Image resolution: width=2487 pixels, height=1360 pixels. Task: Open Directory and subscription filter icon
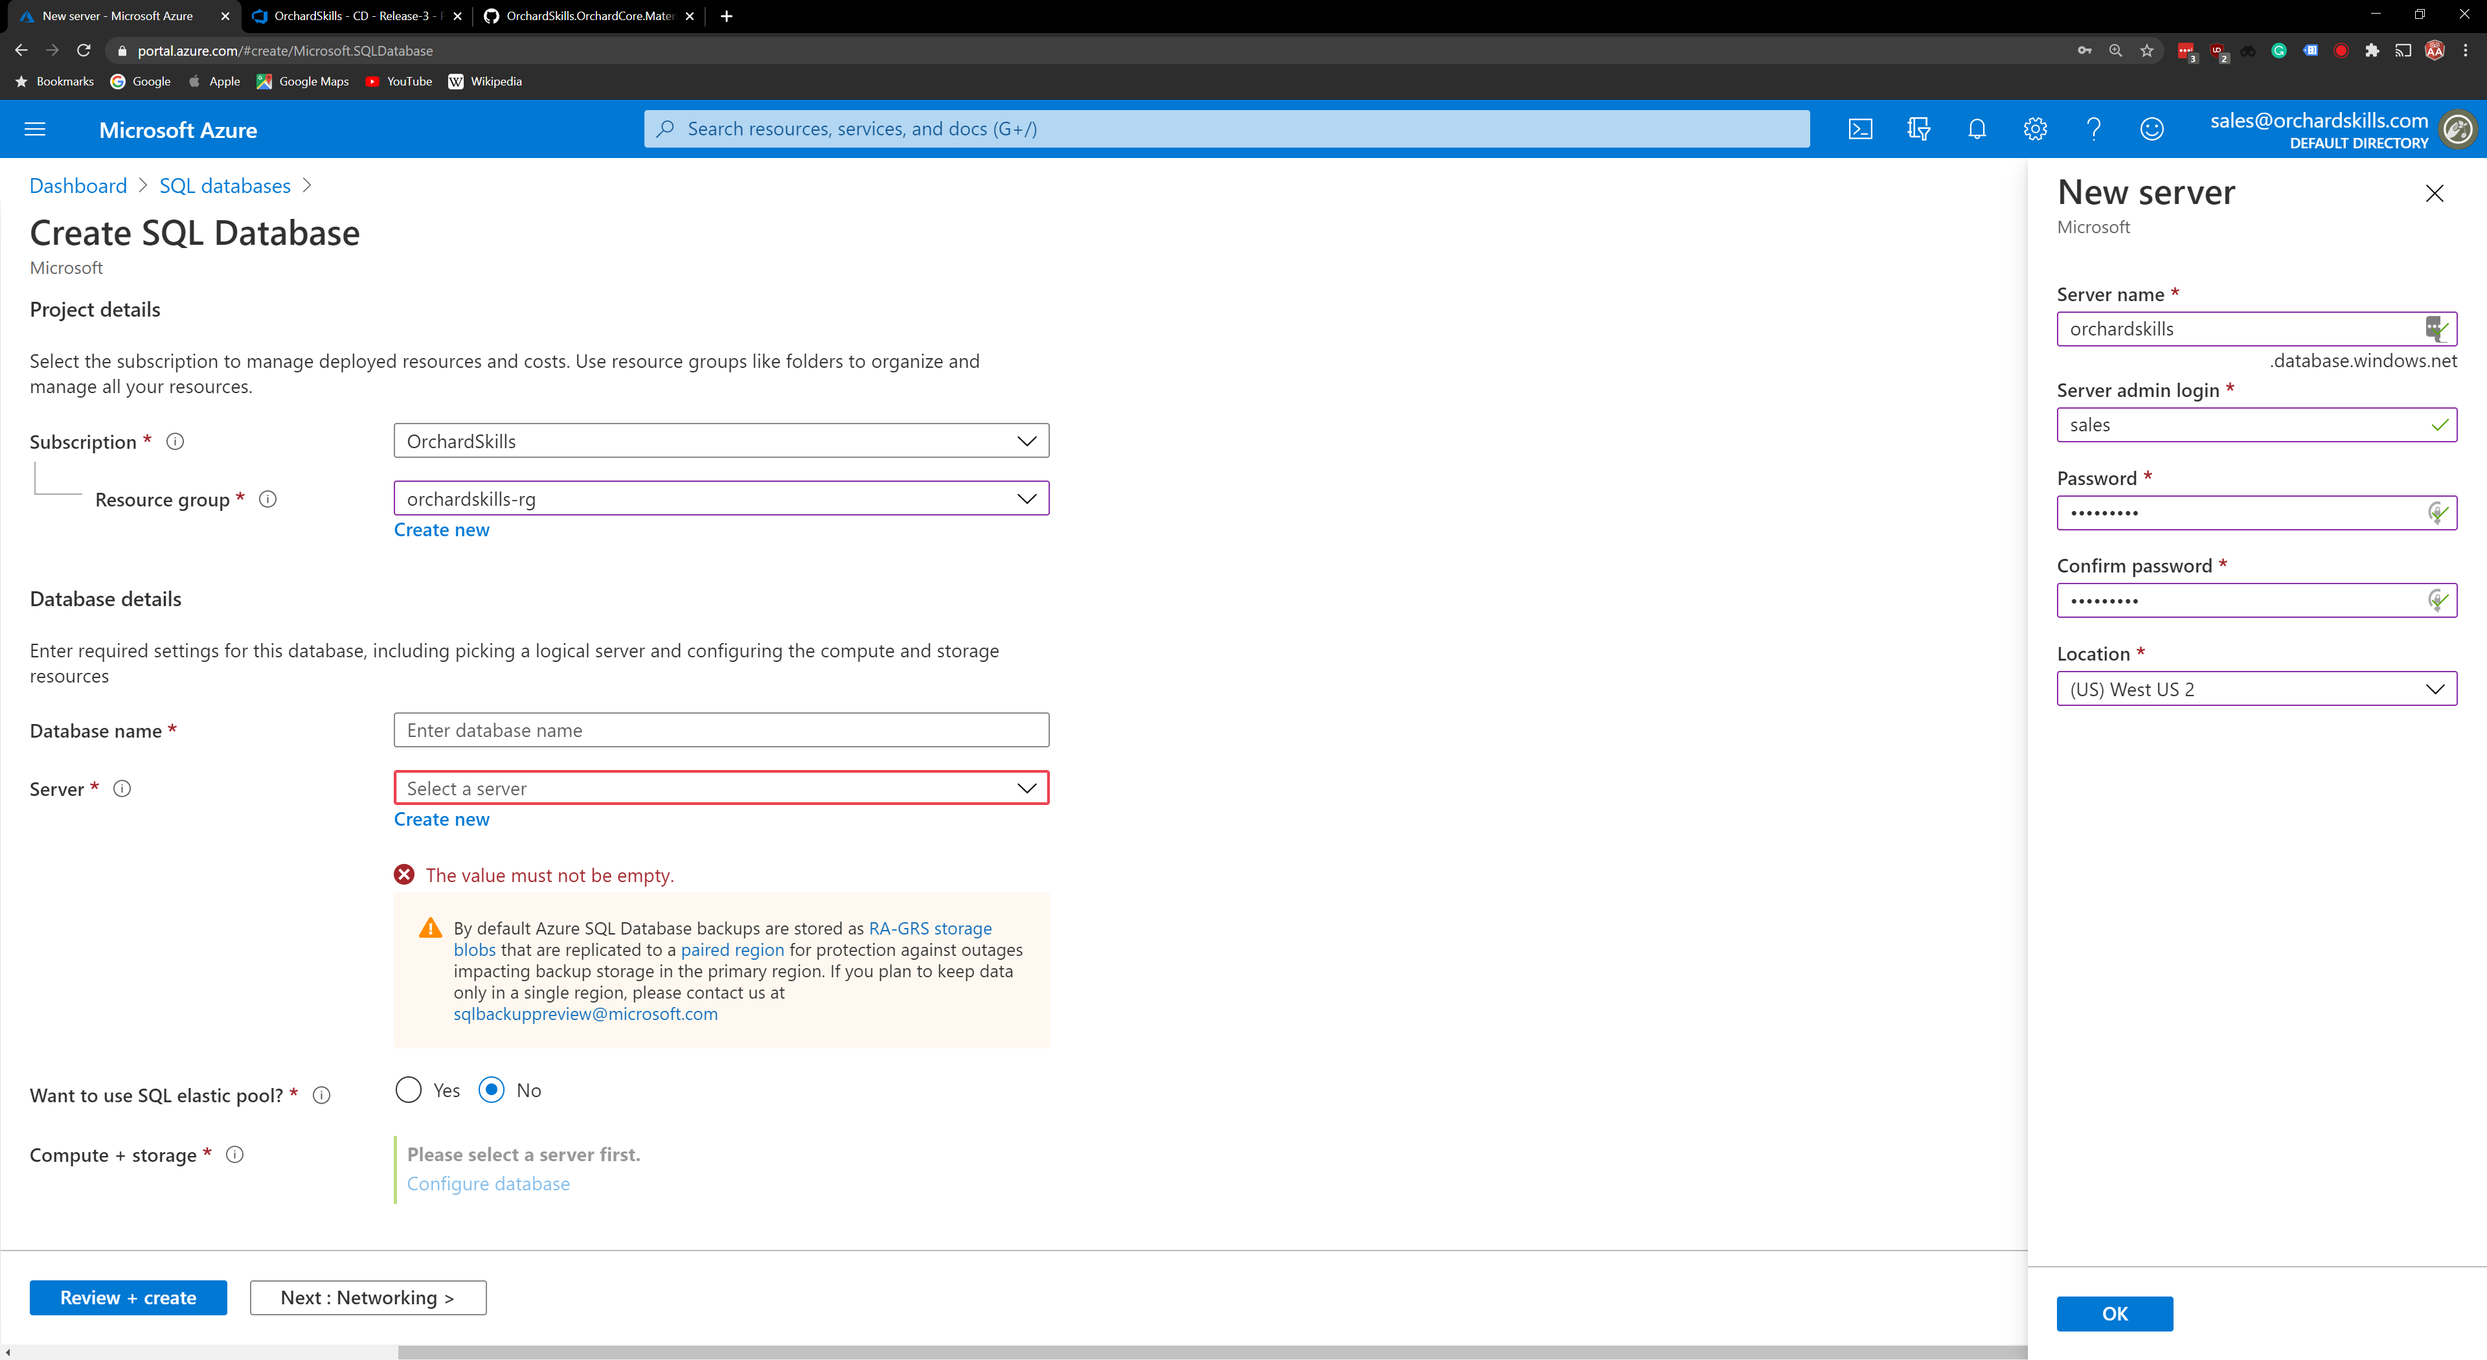(x=1918, y=130)
